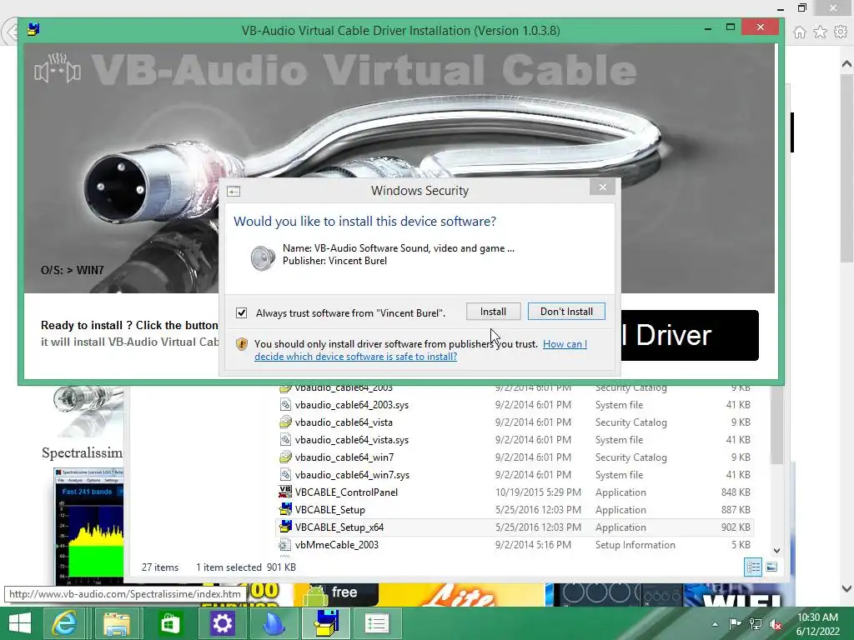Click the Windows Security title bar icon
Image resolution: width=854 pixels, height=640 pixels.
pyautogui.click(x=234, y=191)
